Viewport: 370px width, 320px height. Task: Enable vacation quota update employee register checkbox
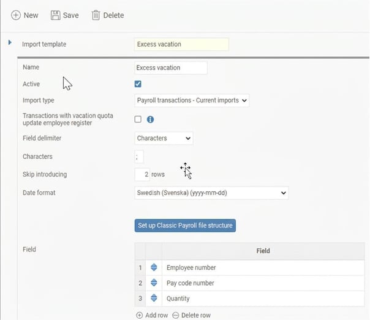coord(138,120)
